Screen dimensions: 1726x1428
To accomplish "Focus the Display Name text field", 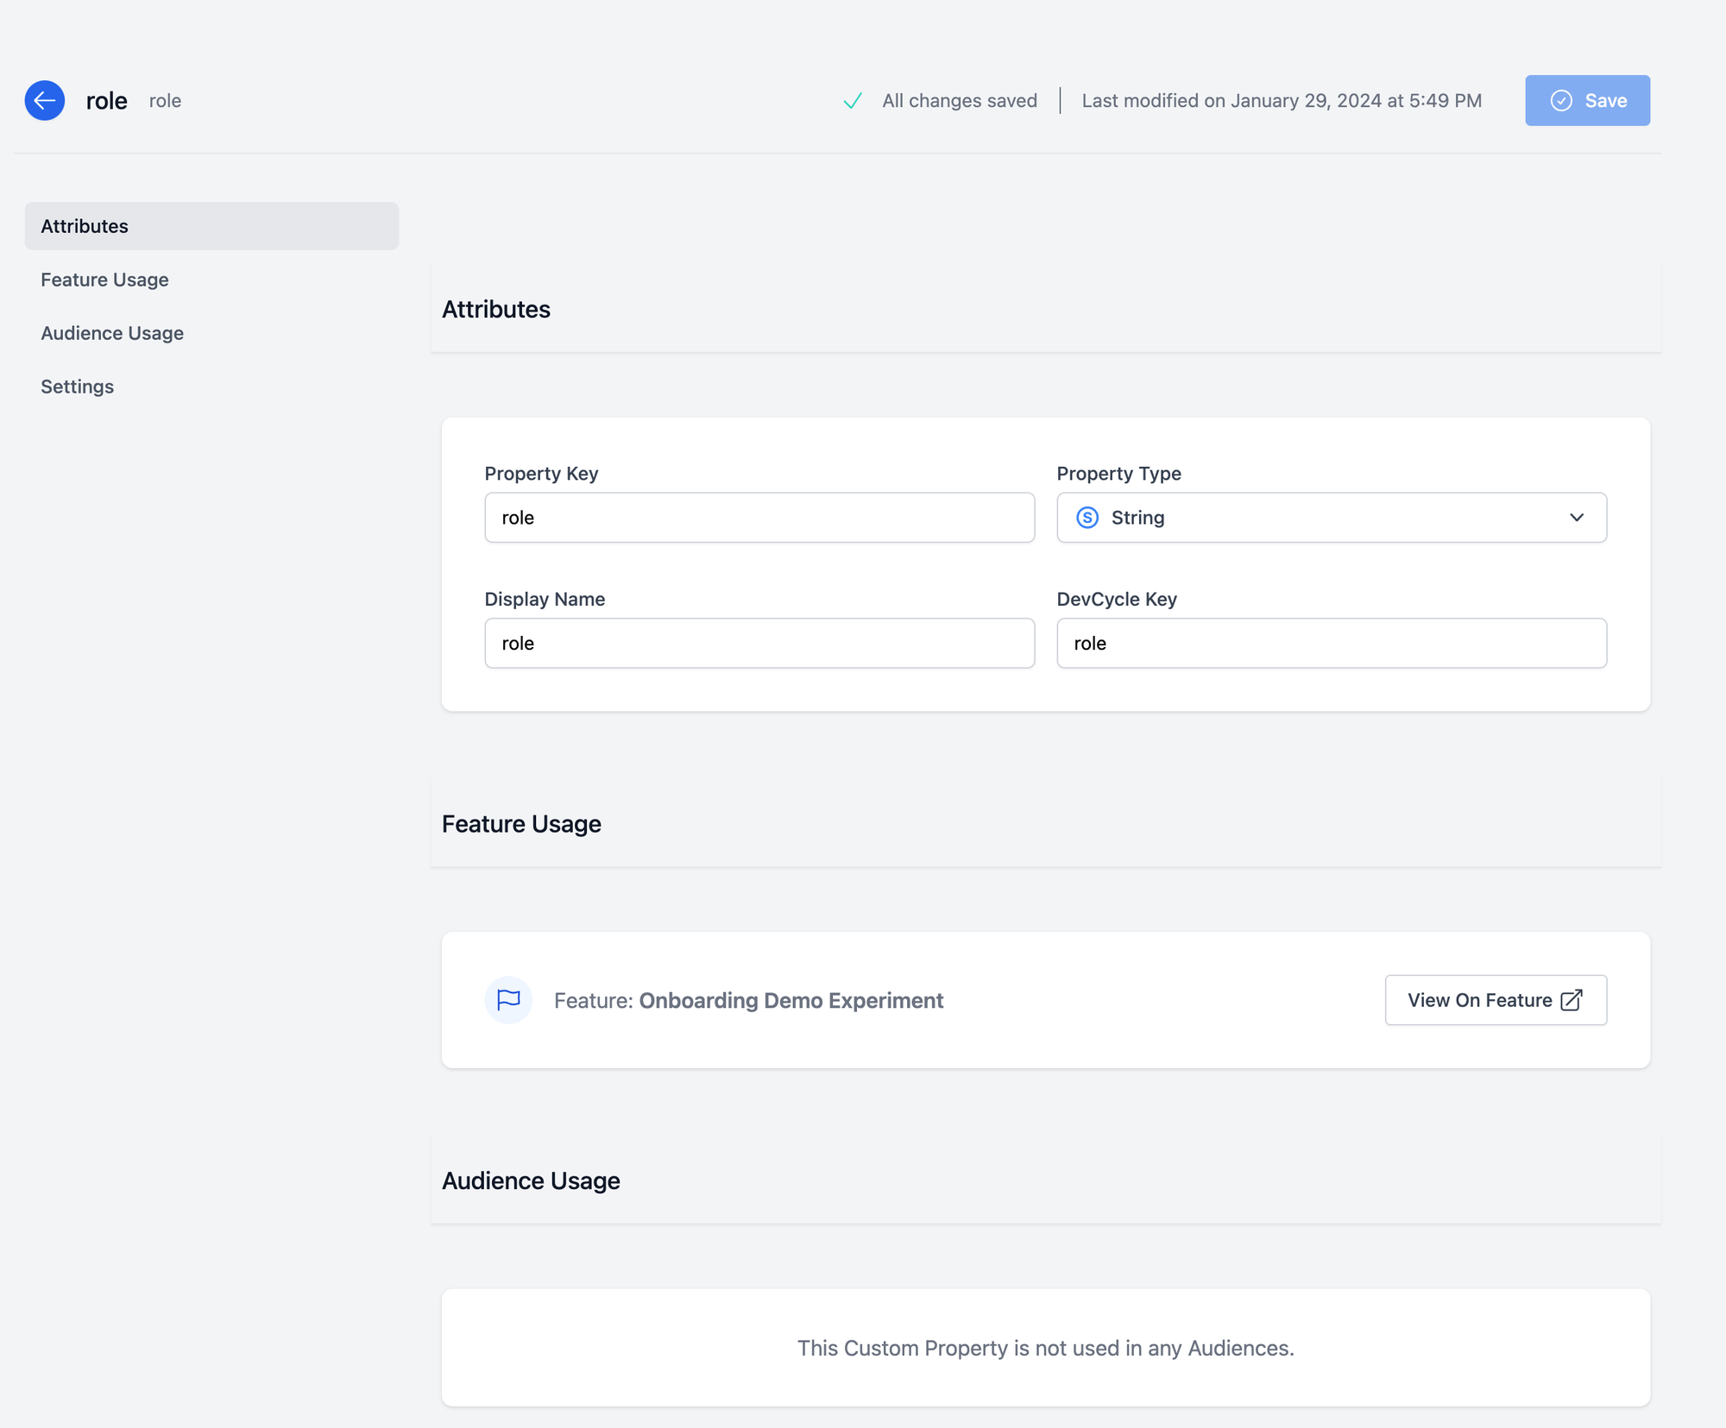I will tap(759, 643).
